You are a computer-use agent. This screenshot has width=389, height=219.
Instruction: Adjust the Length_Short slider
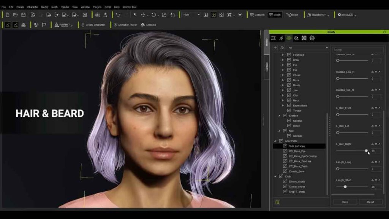(x=346, y=187)
